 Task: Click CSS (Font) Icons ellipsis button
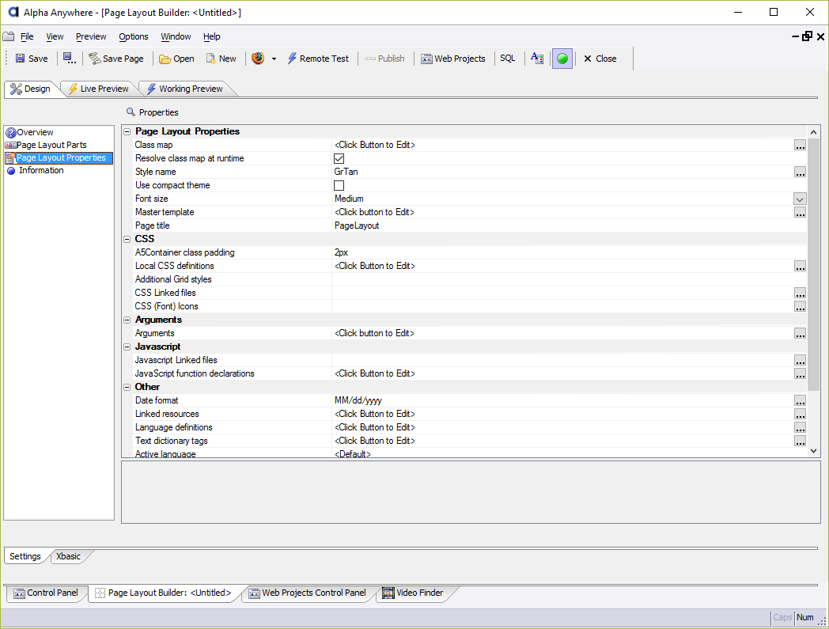tap(800, 307)
